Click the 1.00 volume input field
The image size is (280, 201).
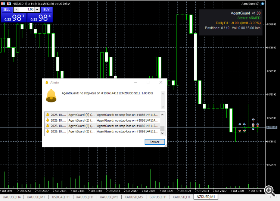[27, 9]
